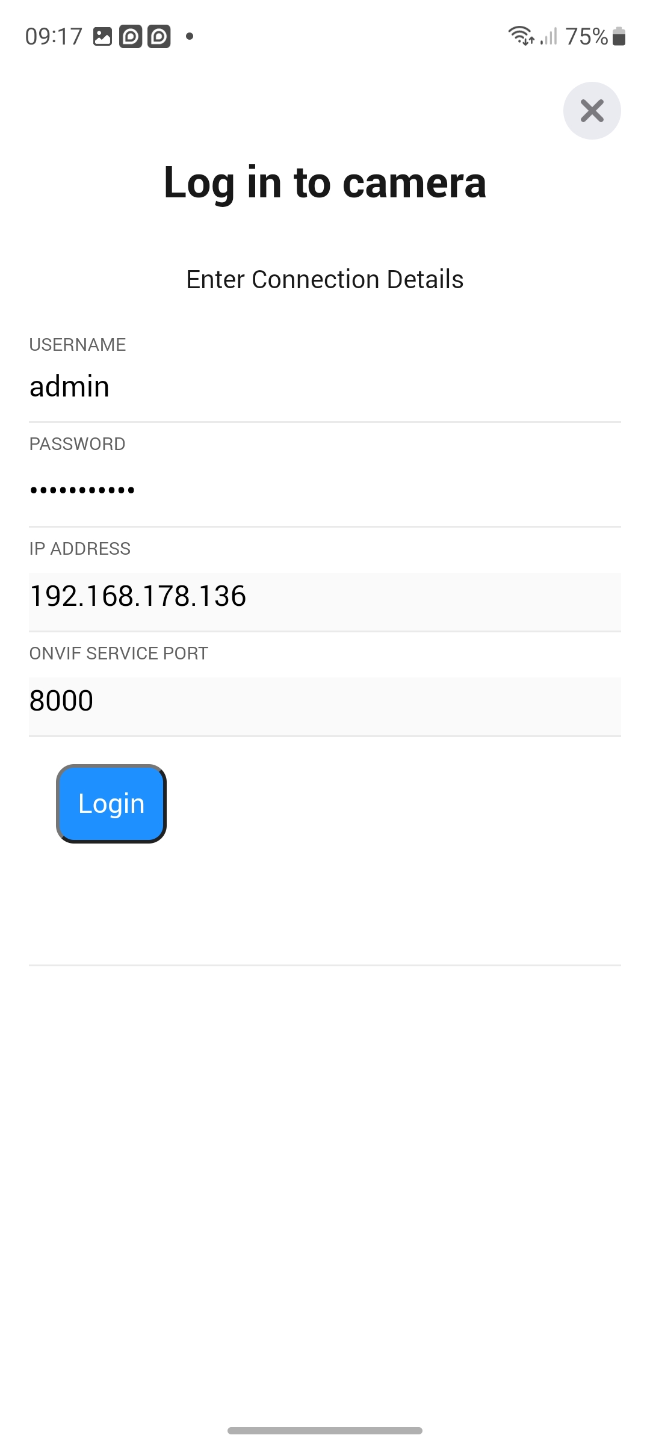Tap the first app notification icon
Screen dimensions: 650x1444
tap(131, 37)
